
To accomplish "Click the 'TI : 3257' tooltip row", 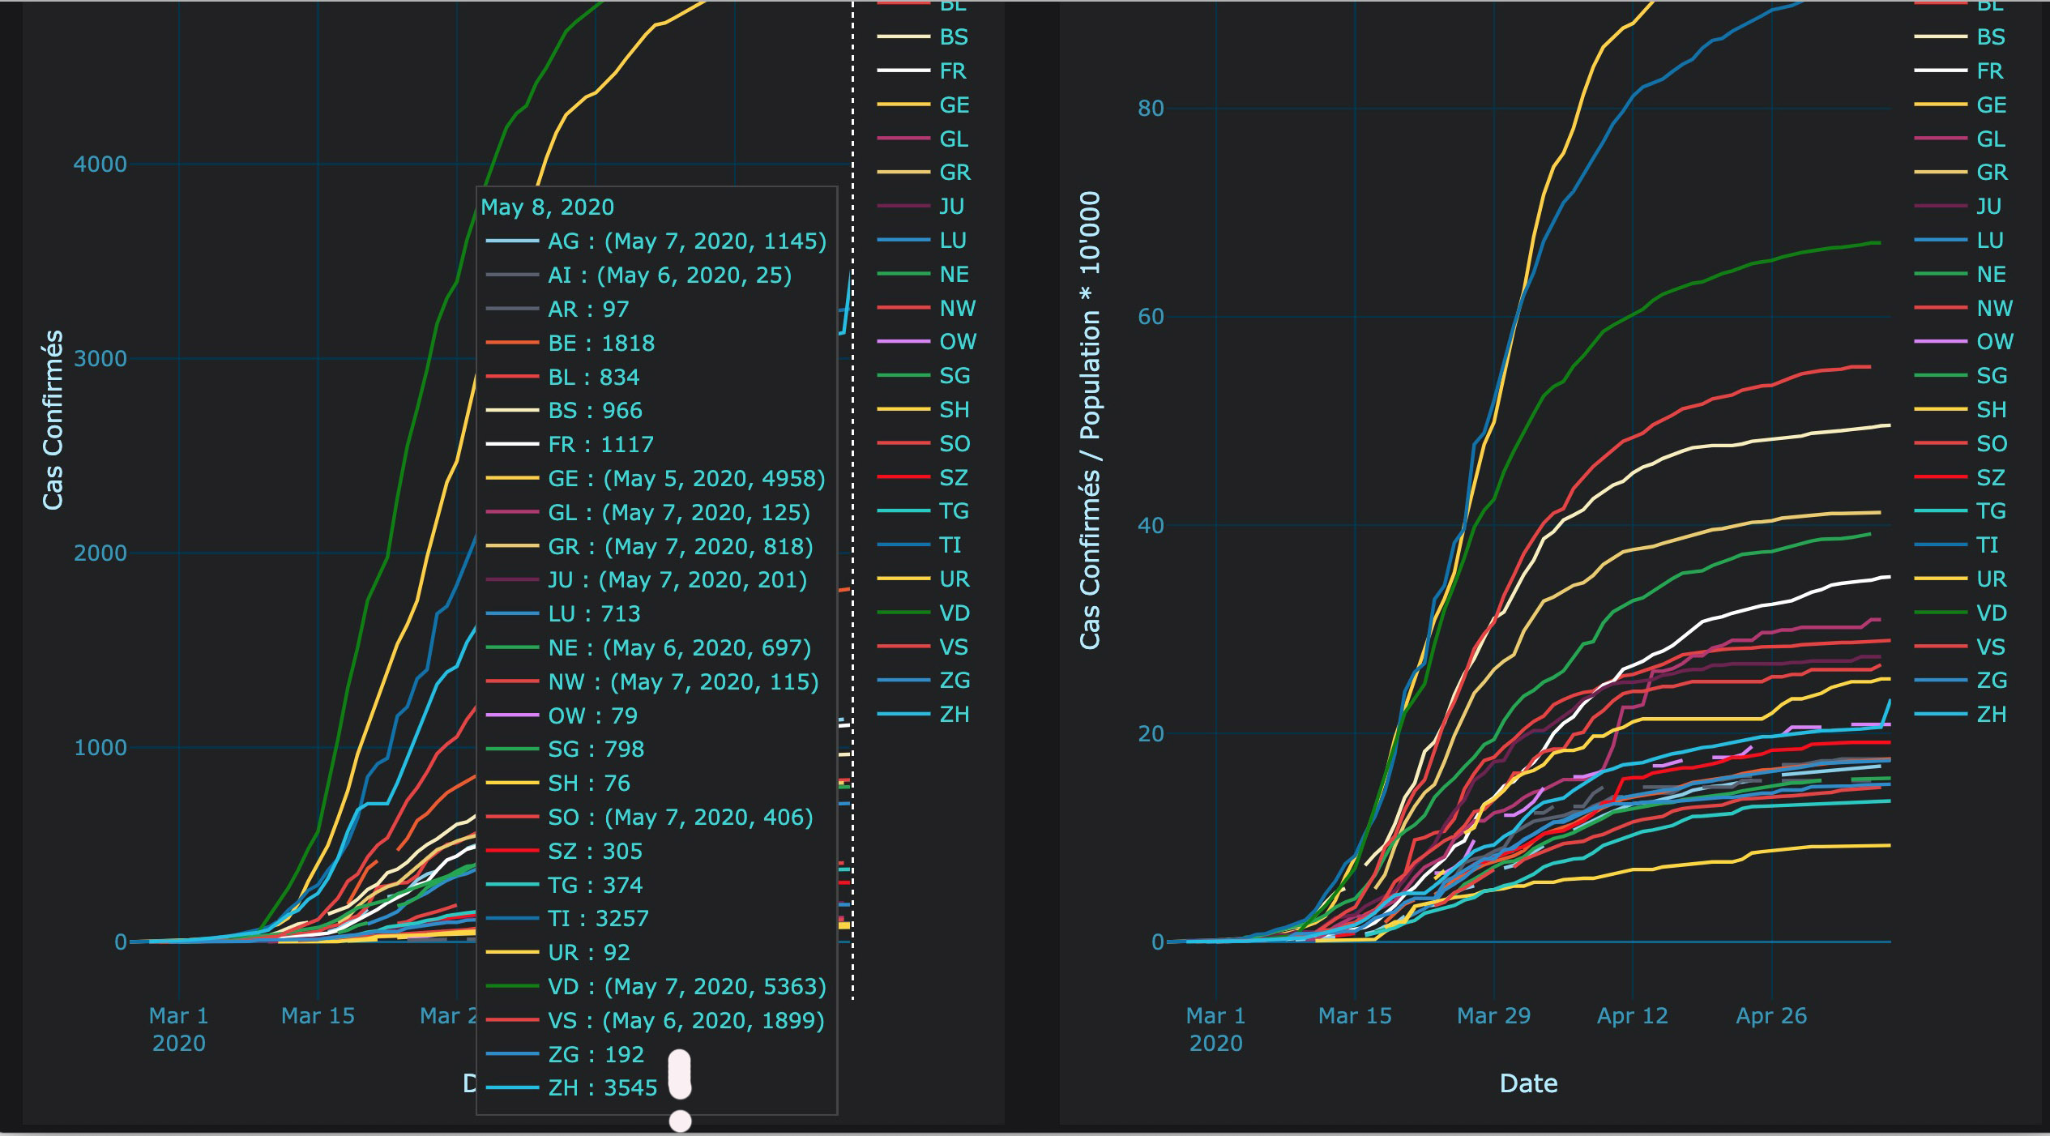I will (598, 919).
